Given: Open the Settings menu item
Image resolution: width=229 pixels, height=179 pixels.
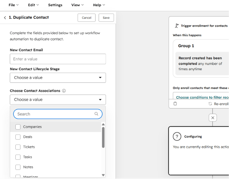Looking at the screenshot, I should 55,5.
